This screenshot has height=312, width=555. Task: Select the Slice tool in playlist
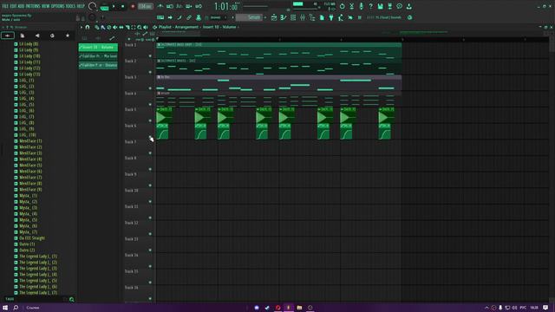pos(127,27)
